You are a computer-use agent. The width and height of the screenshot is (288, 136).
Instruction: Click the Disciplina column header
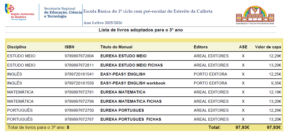[17, 47]
